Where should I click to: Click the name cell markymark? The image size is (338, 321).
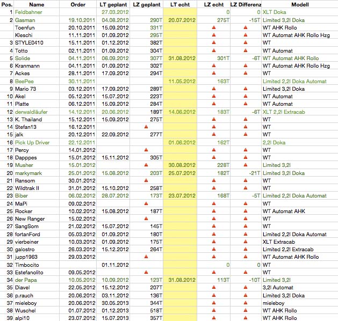[28, 173]
